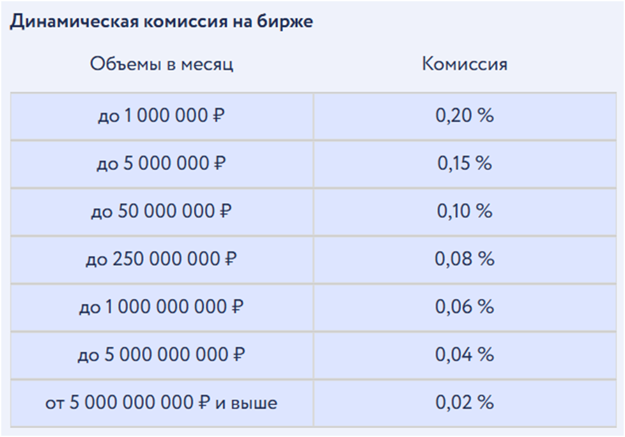Click the 0,06 % commission value
The height and width of the screenshot is (437, 625).
(465, 307)
